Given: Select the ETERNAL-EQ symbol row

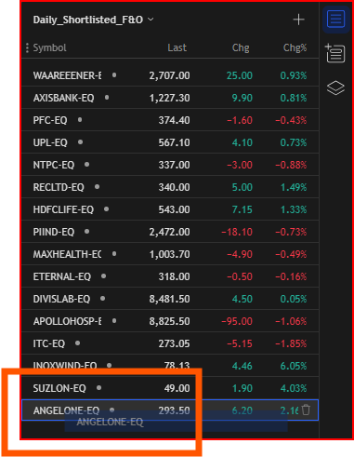Looking at the screenshot, I should coord(170,276).
